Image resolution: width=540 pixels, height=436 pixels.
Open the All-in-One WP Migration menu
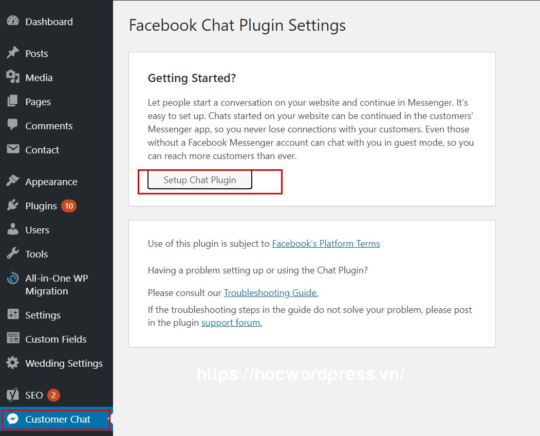57,285
